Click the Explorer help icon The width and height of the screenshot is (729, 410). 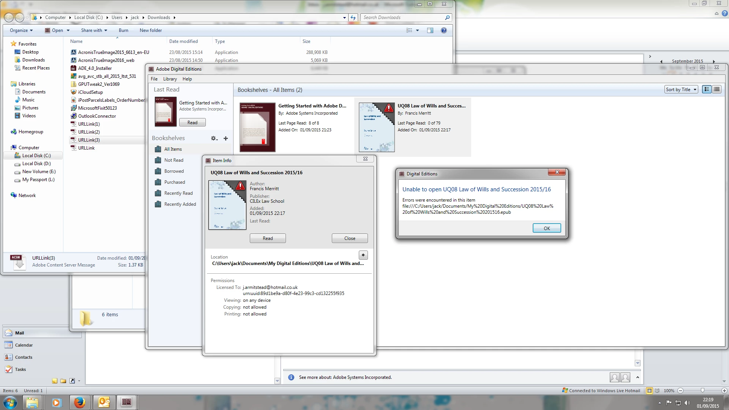point(443,30)
